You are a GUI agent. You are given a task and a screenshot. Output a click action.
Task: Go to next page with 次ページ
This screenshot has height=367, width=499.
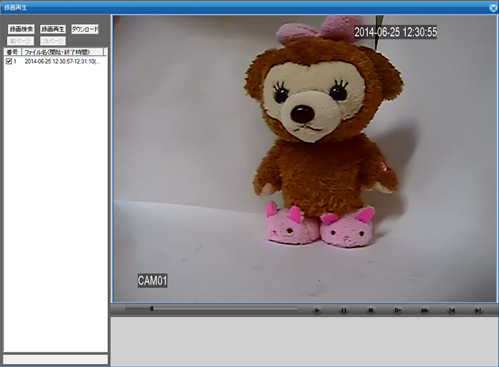53,41
